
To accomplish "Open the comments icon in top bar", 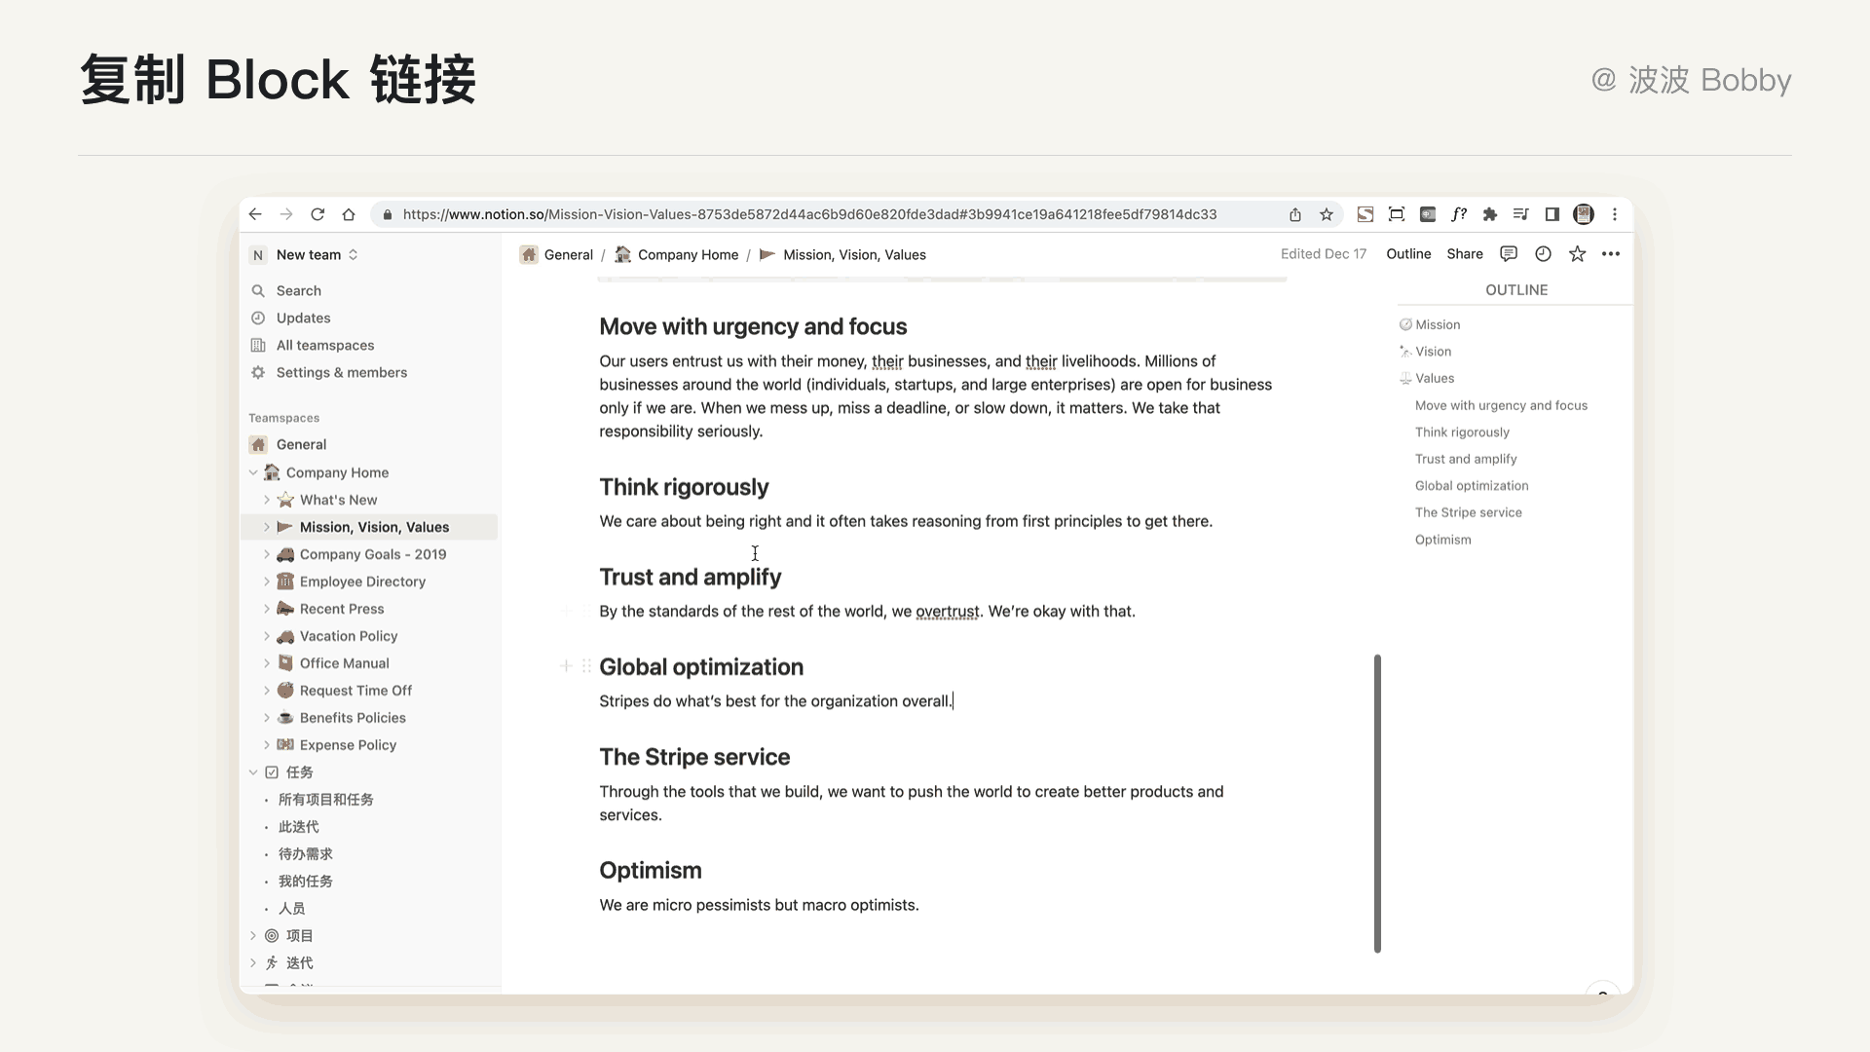I will pyautogui.click(x=1509, y=254).
